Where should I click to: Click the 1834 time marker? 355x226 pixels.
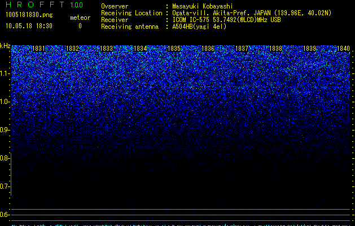point(140,49)
